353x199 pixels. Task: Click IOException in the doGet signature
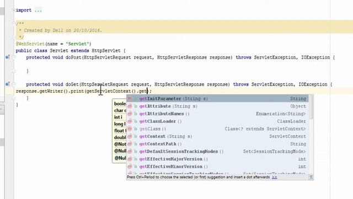click(x=313, y=85)
